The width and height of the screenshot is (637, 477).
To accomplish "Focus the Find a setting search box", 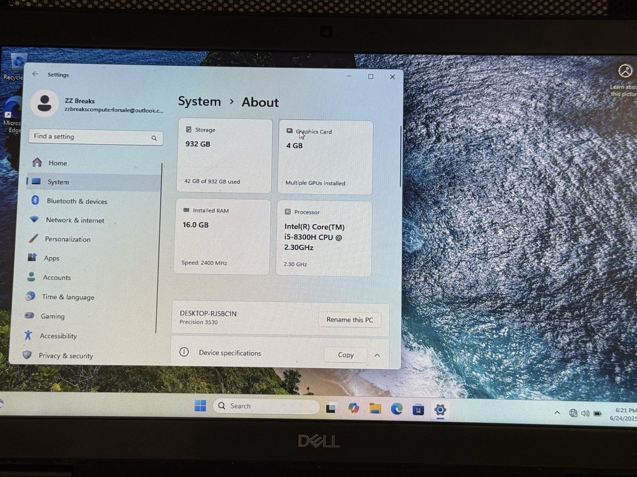I will 96,137.
